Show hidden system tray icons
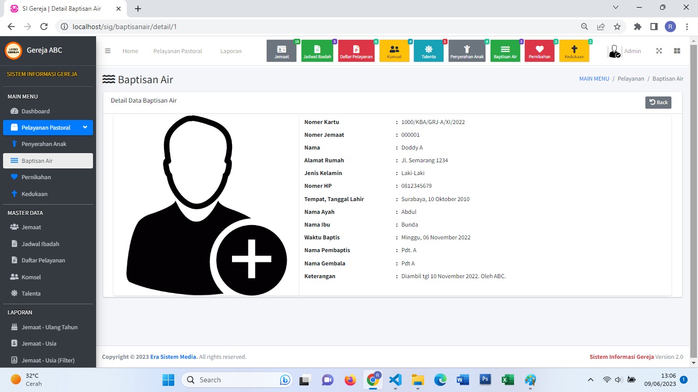Screen dimensions: 698x392 click(591, 380)
